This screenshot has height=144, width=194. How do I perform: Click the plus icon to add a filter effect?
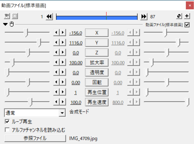pyautogui.click(x=187, y=16)
